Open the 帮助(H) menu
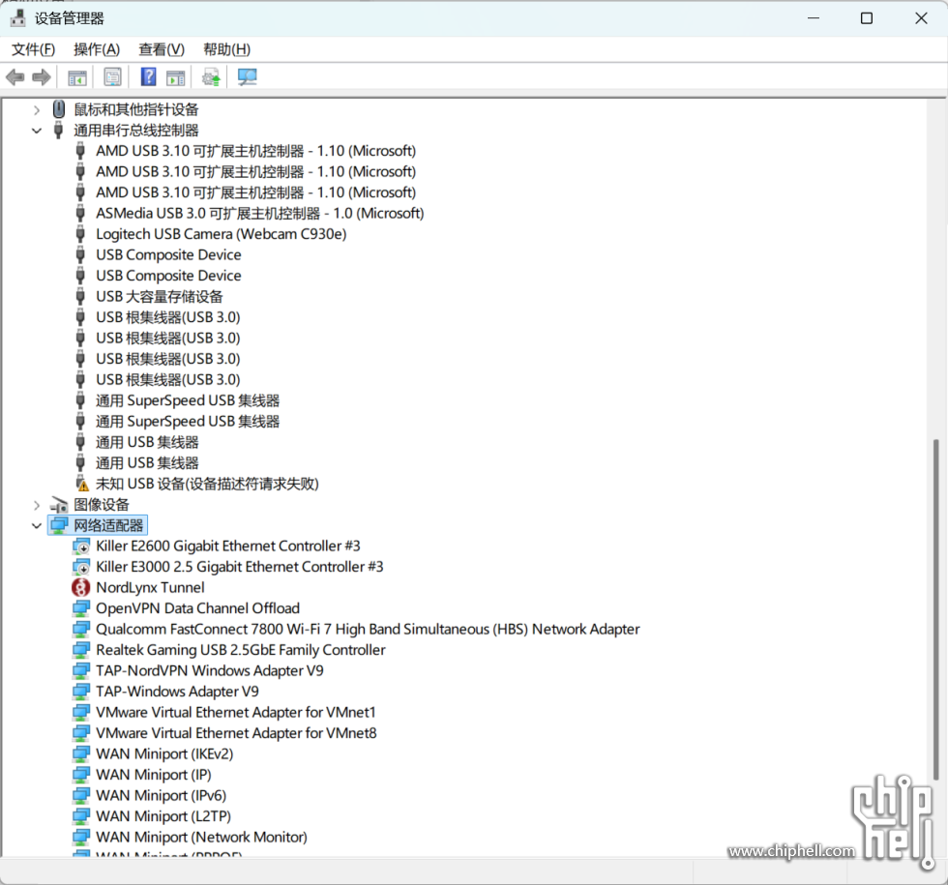948x885 pixels. click(x=226, y=49)
